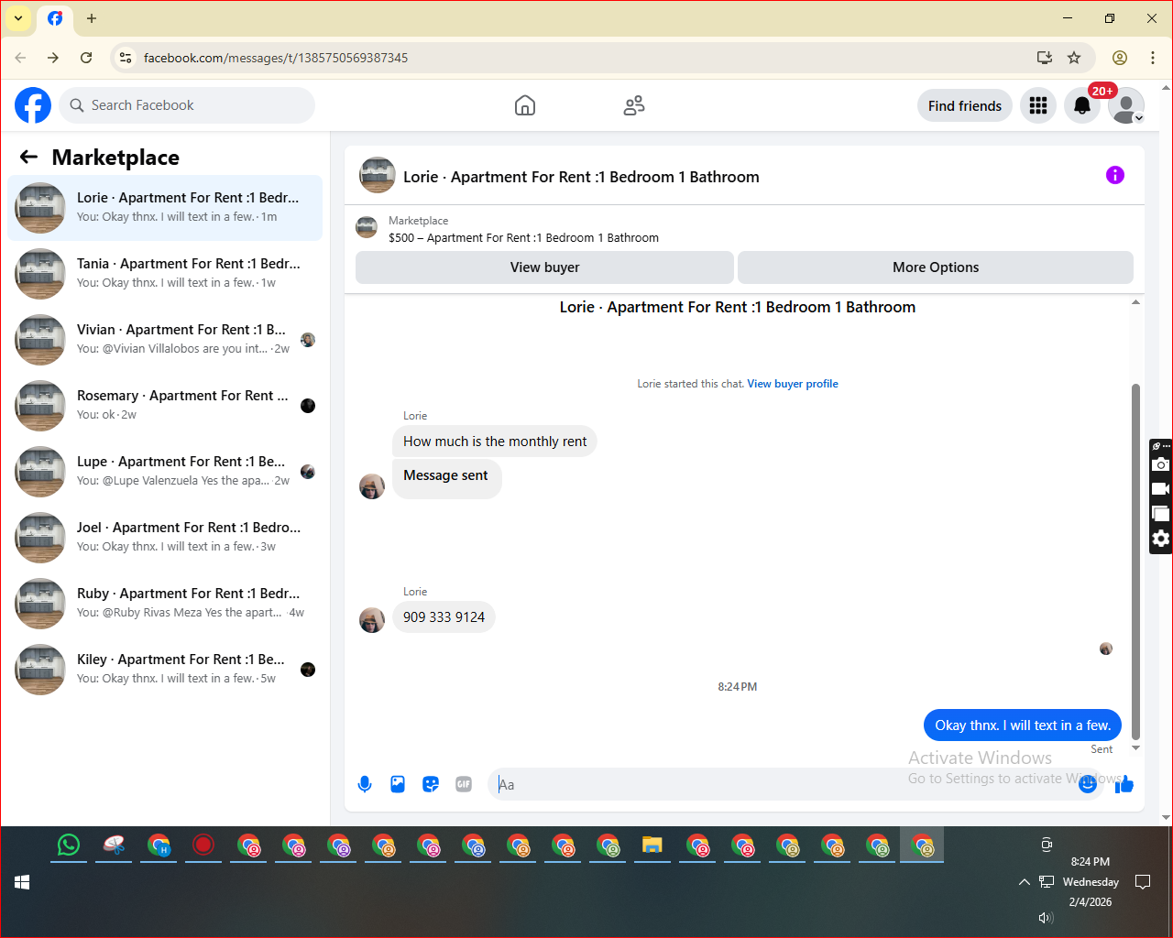Record a voice clip with microphone icon
The height and width of the screenshot is (938, 1173).
point(365,784)
